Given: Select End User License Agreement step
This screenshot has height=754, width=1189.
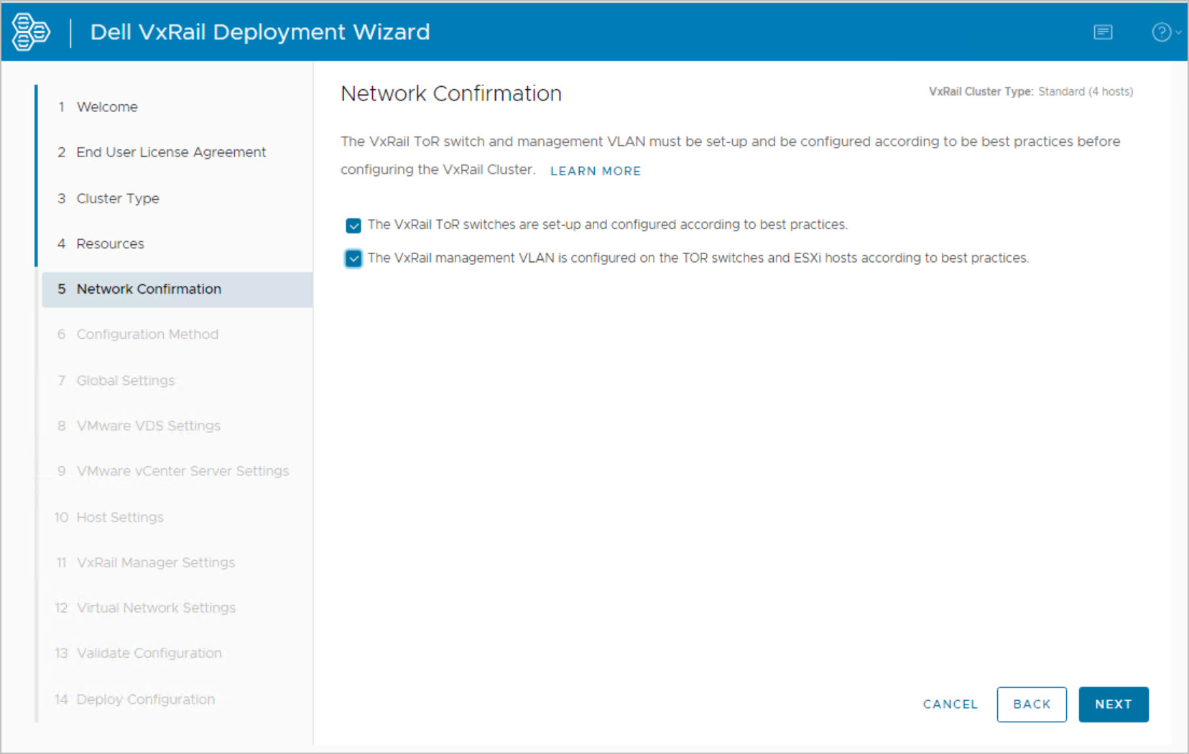Looking at the screenshot, I should coord(171,152).
